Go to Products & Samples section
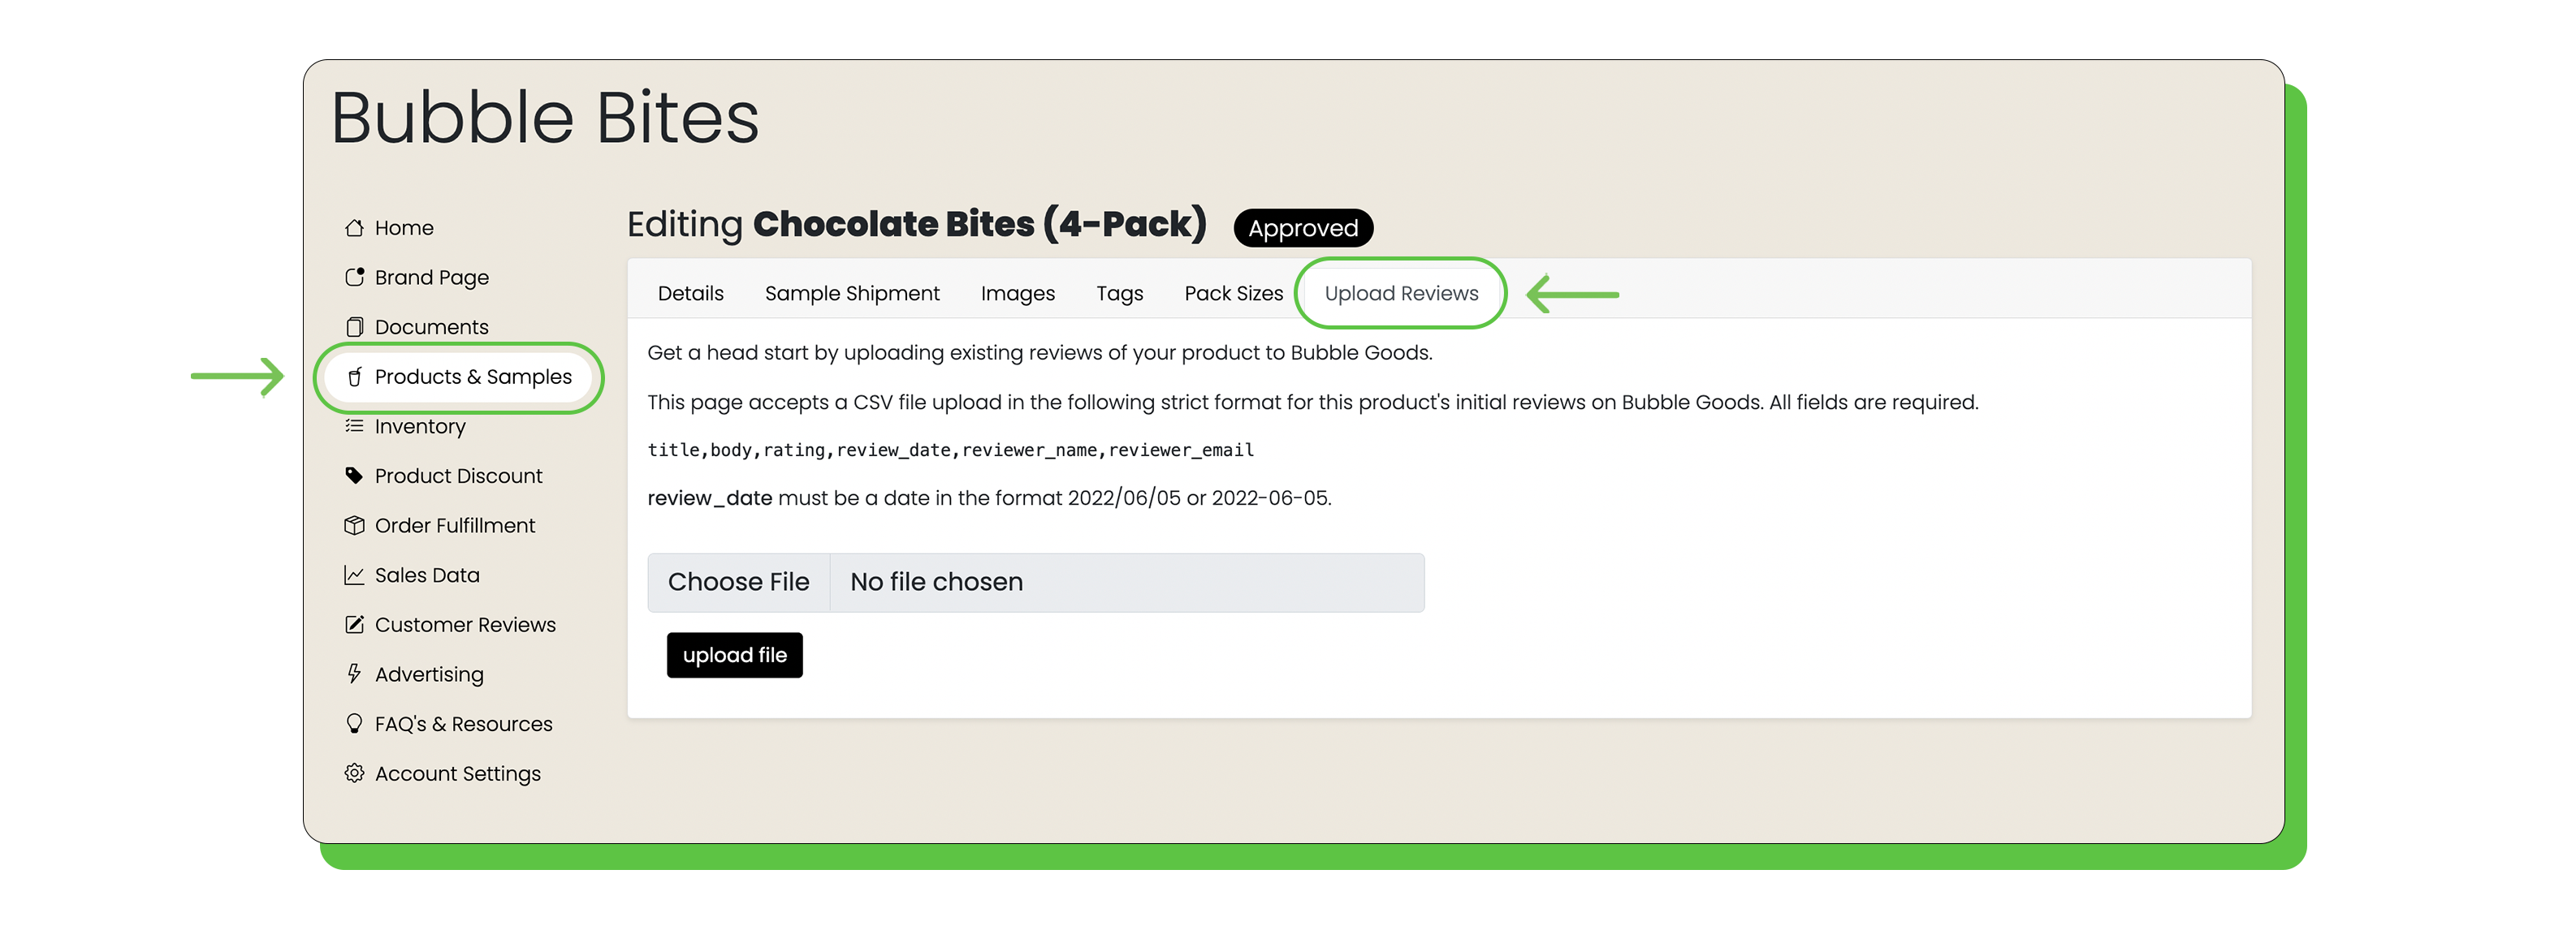This screenshot has width=2576, height=943. pyautogui.click(x=472, y=377)
